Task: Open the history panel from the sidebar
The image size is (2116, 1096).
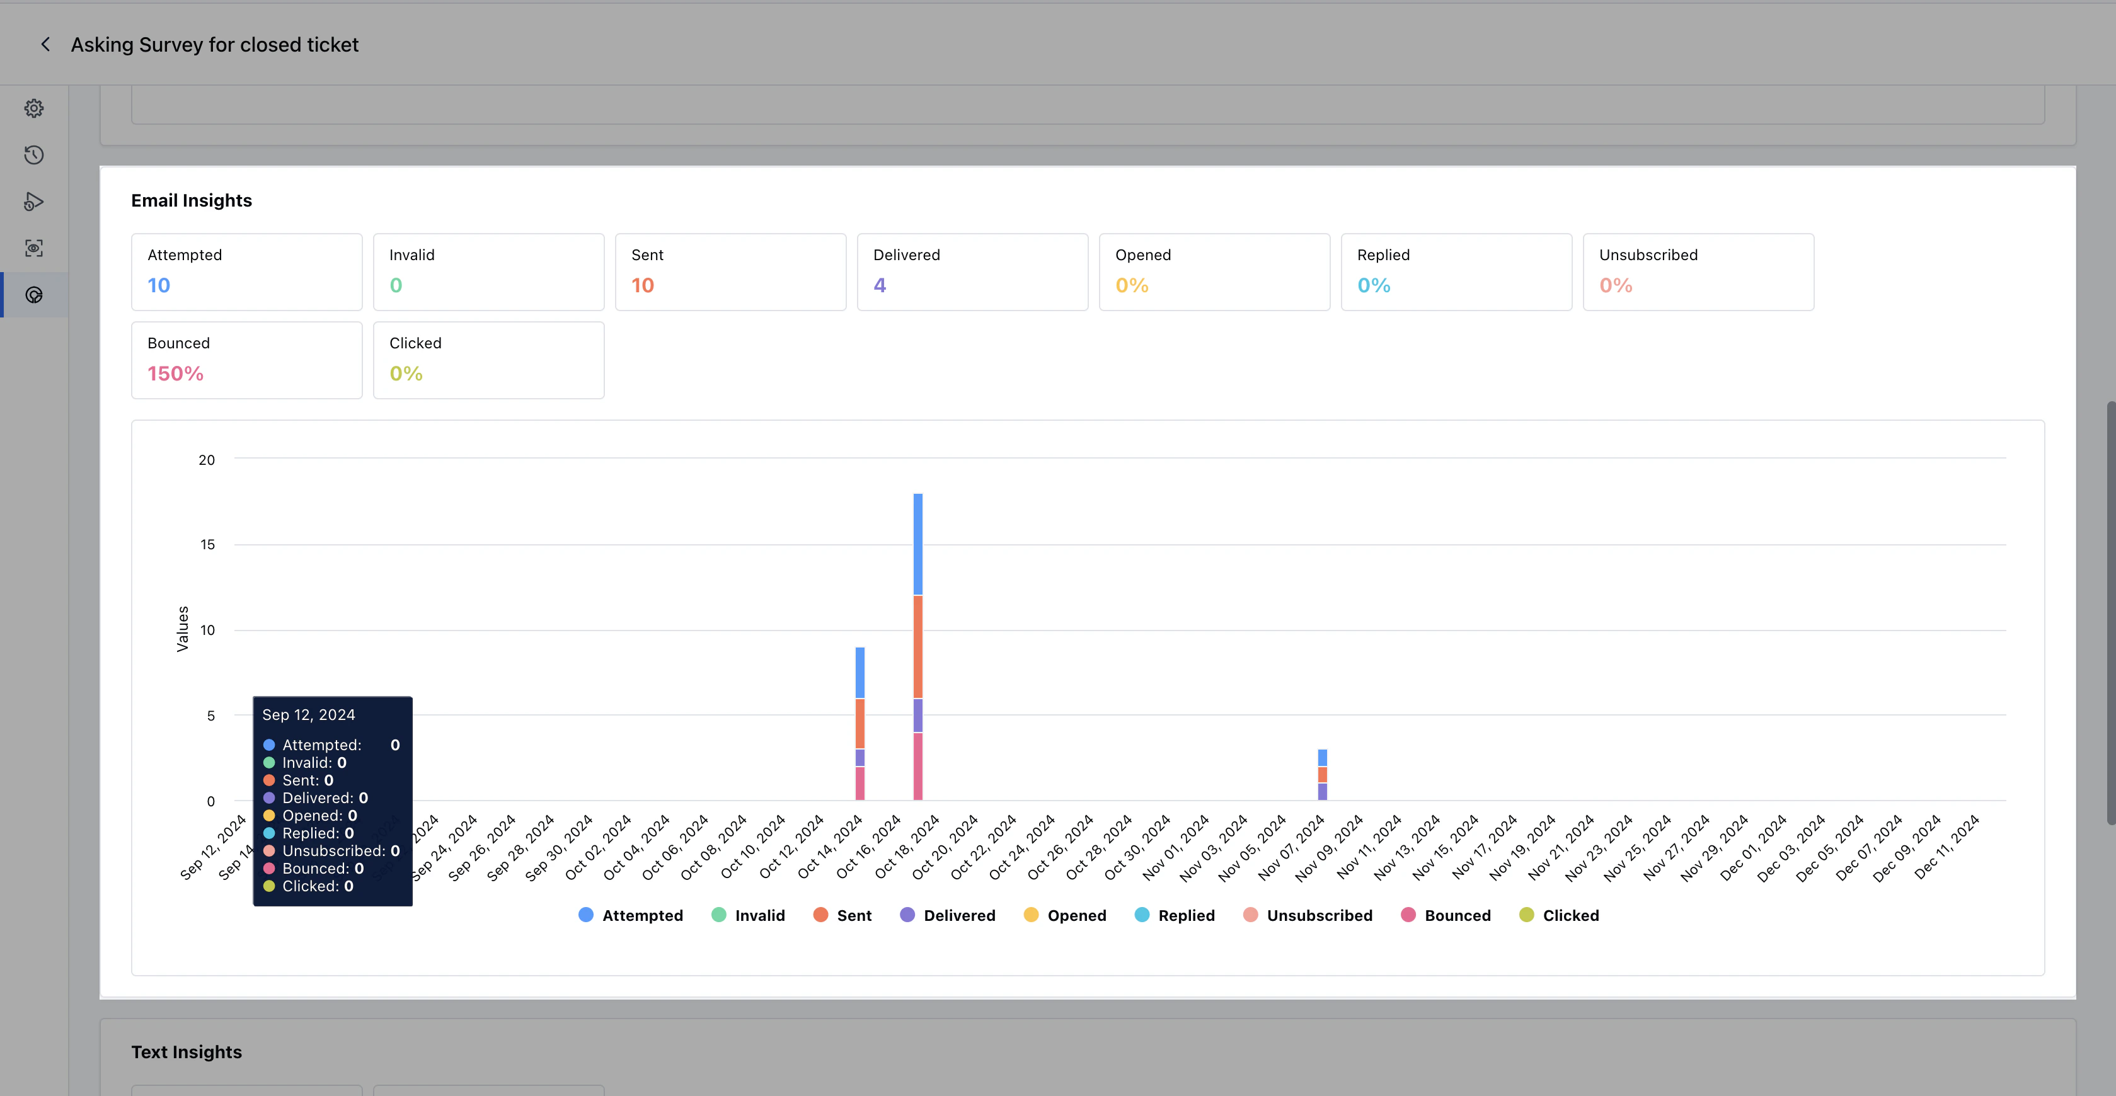Action: [33, 154]
